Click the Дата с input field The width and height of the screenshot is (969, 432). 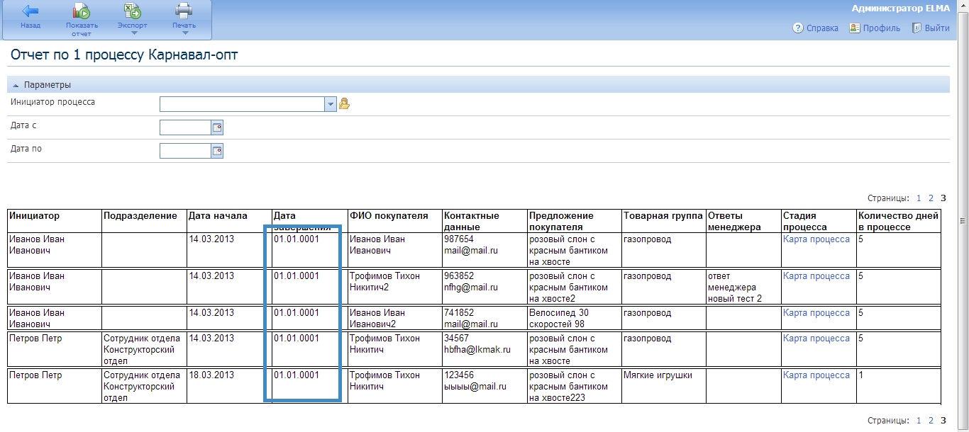point(185,127)
